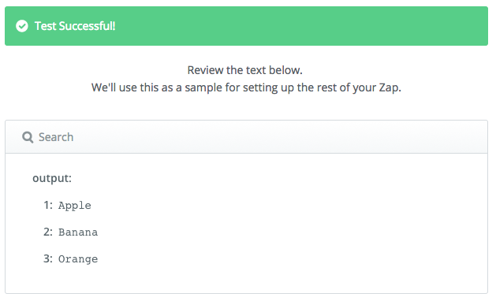This screenshot has width=496, height=301.
Task: Click the index number 3 key
Action: 48,259
